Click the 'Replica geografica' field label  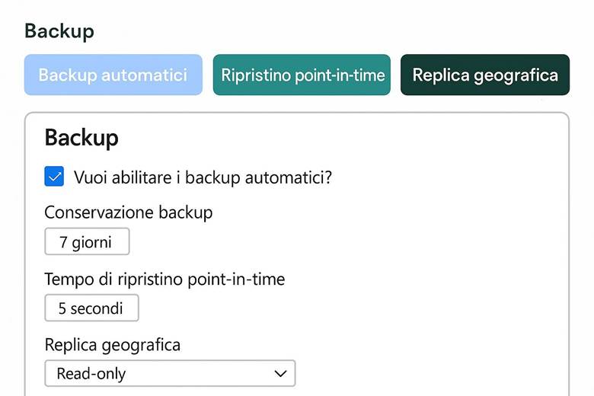click(x=113, y=345)
